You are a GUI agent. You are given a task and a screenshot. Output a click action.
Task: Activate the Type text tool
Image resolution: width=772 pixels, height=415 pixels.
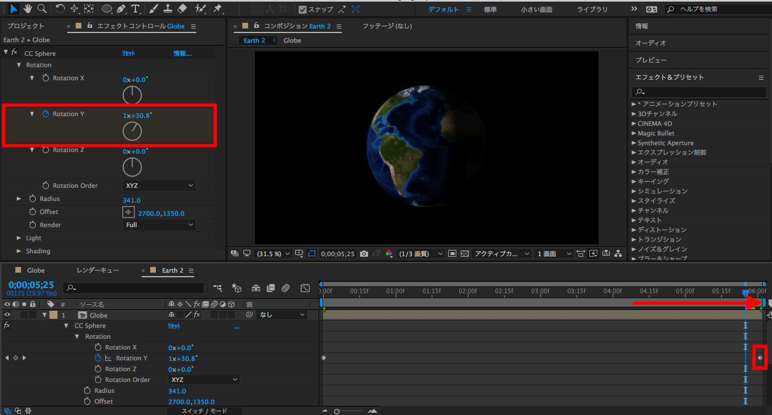tap(135, 9)
